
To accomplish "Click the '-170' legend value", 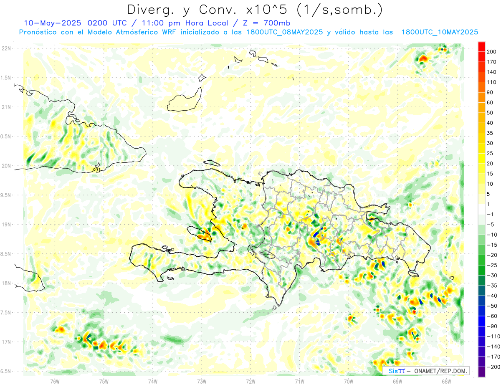I will 493,357.
